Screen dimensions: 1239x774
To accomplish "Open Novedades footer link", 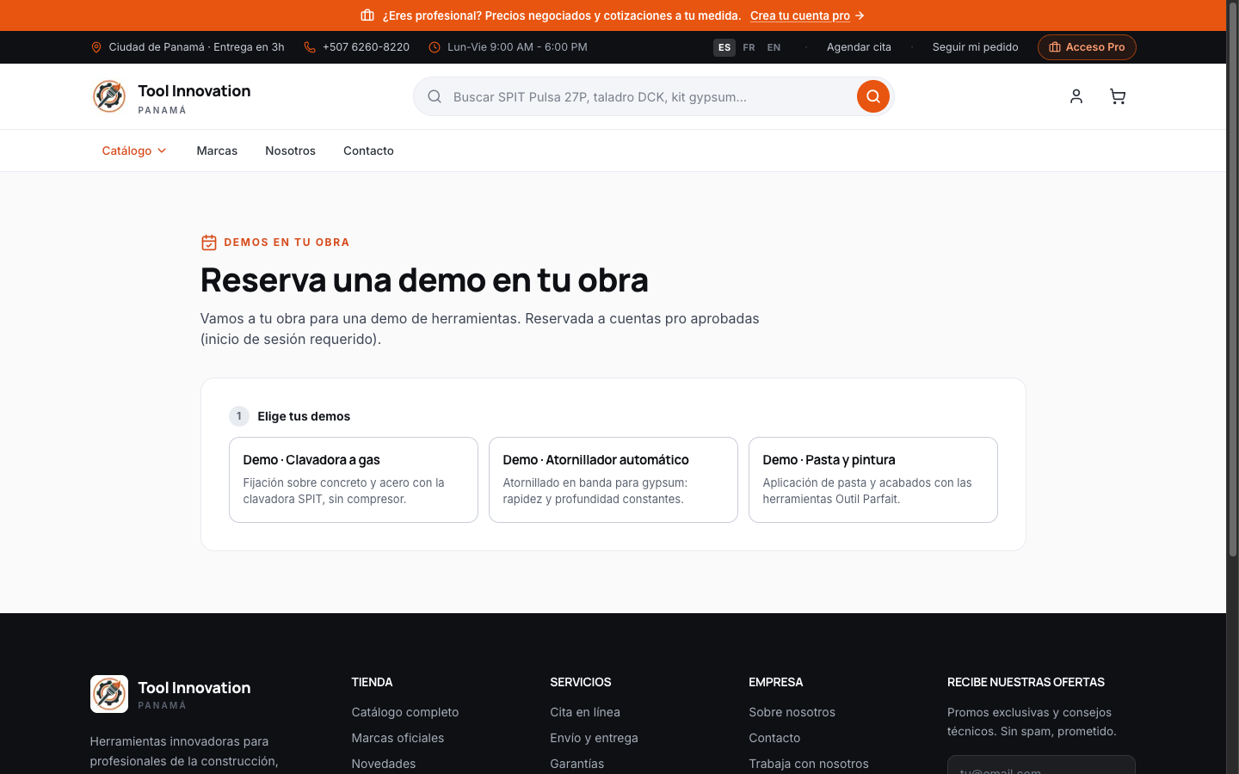I will [x=384, y=764].
